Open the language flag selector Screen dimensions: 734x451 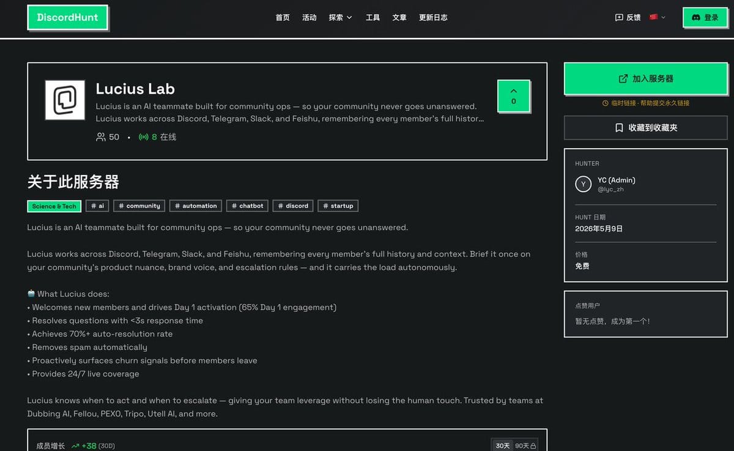[x=658, y=17]
